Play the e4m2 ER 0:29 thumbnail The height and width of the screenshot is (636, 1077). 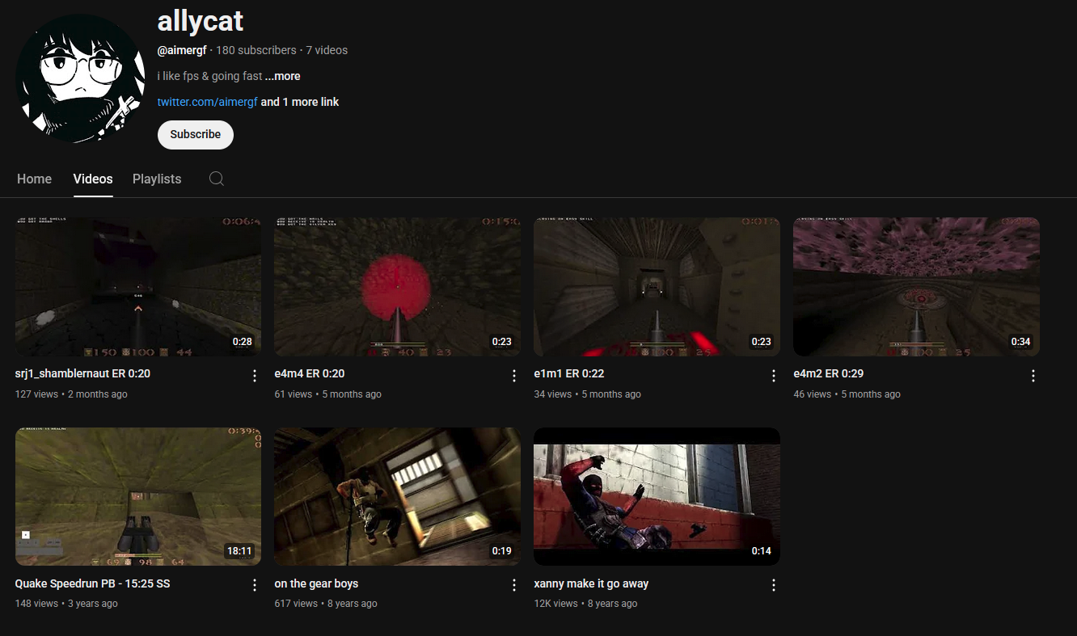coord(917,287)
